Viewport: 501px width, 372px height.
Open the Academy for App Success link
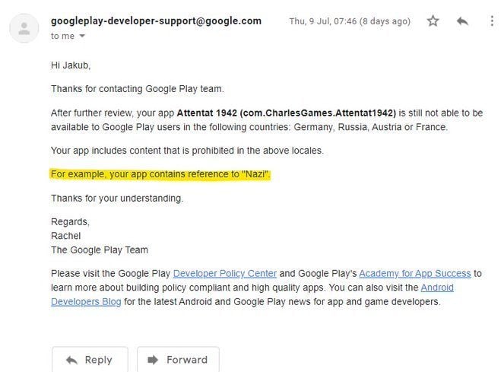(x=415, y=274)
